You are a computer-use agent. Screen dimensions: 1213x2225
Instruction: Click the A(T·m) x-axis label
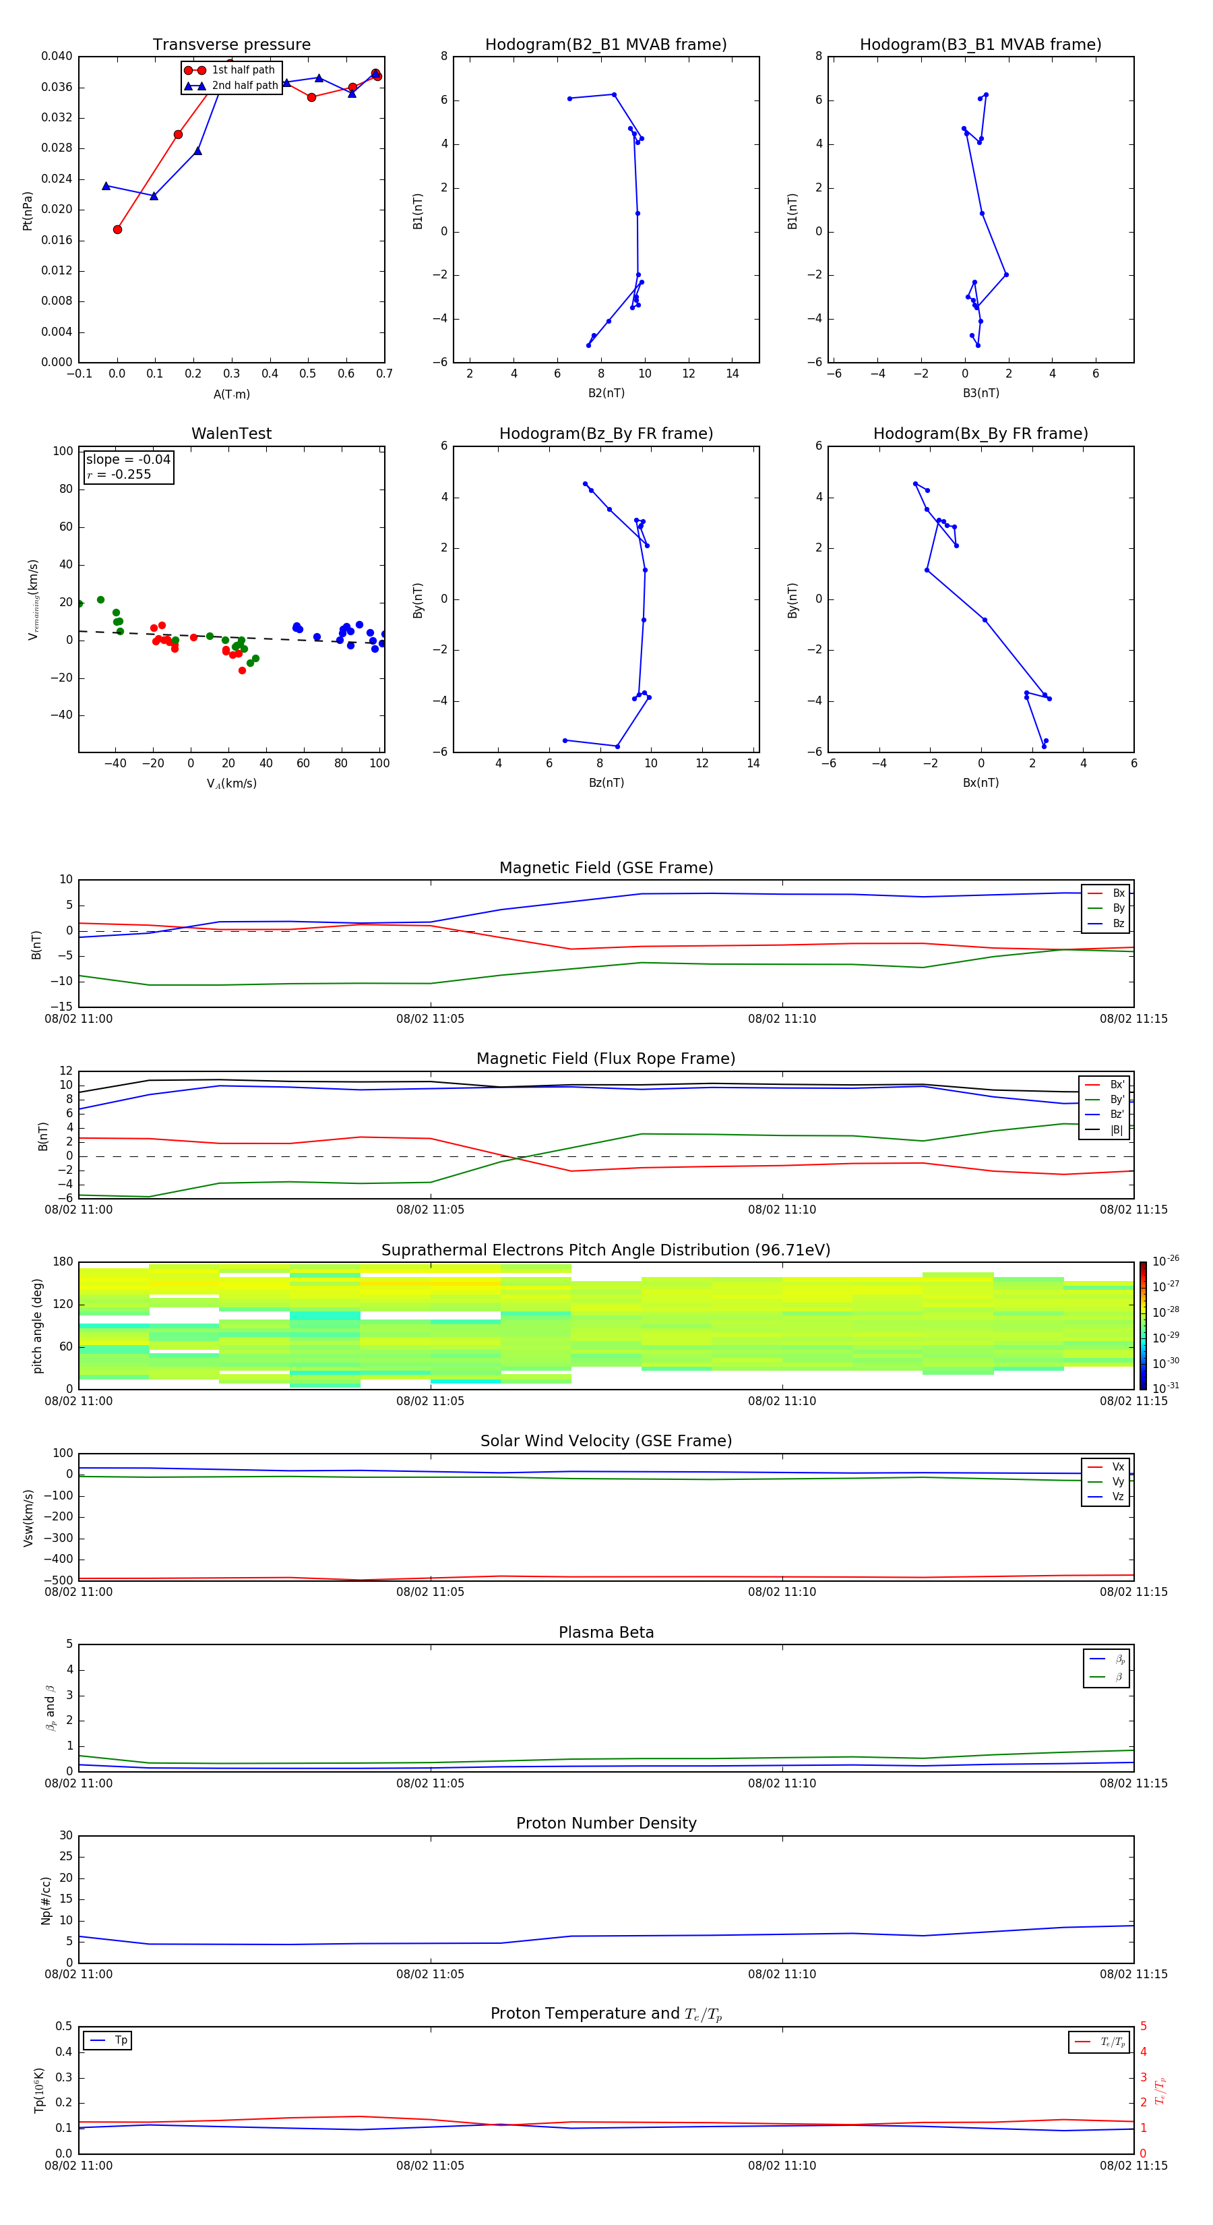coord(231,394)
